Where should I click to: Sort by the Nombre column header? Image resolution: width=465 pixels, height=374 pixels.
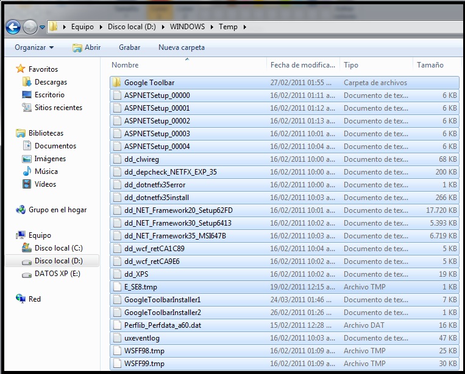[125, 65]
